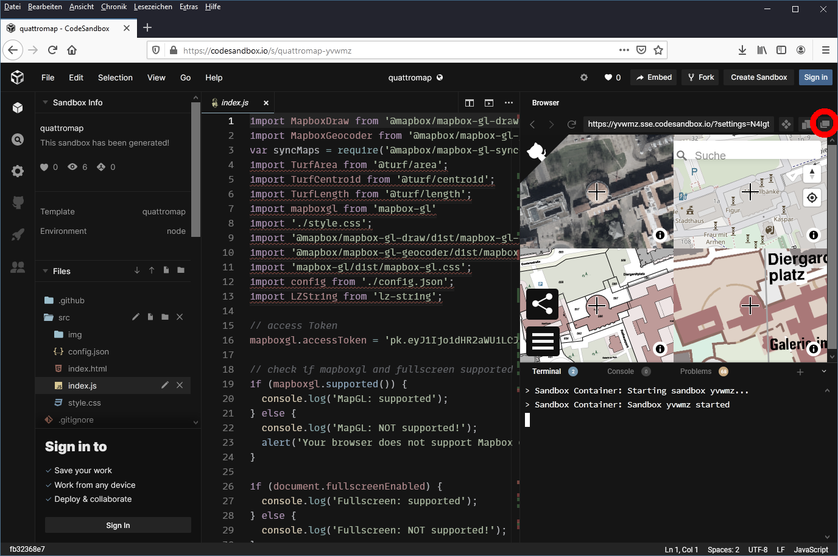This screenshot has height=556, width=838.
Task: Rename index.js with pencil icon
Action: click(165, 385)
